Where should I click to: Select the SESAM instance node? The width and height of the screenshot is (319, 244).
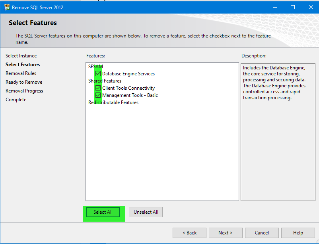tap(95, 67)
